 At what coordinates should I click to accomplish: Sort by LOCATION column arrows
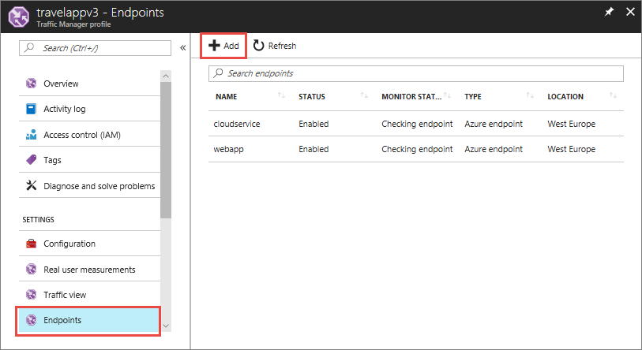[x=613, y=95]
